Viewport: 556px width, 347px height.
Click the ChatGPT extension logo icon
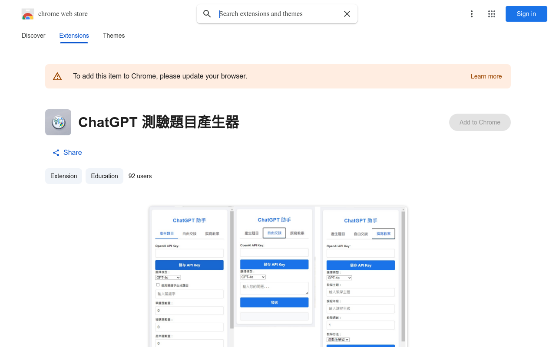58,122
